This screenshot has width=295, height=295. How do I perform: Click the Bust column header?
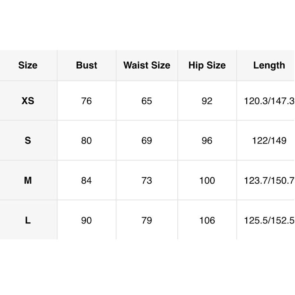click(87, 65)
